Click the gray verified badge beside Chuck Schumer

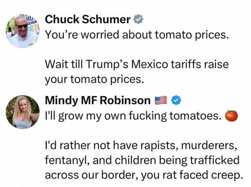click(138, 19)
